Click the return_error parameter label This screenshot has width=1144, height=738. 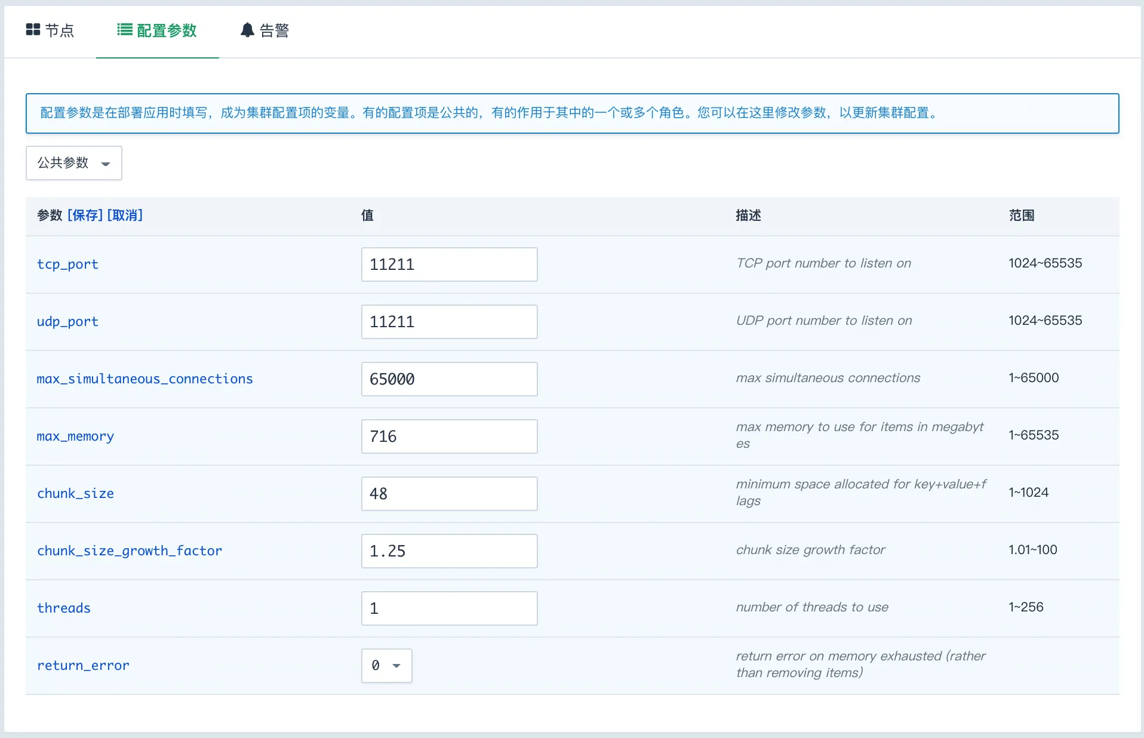(x=83, y=666)
